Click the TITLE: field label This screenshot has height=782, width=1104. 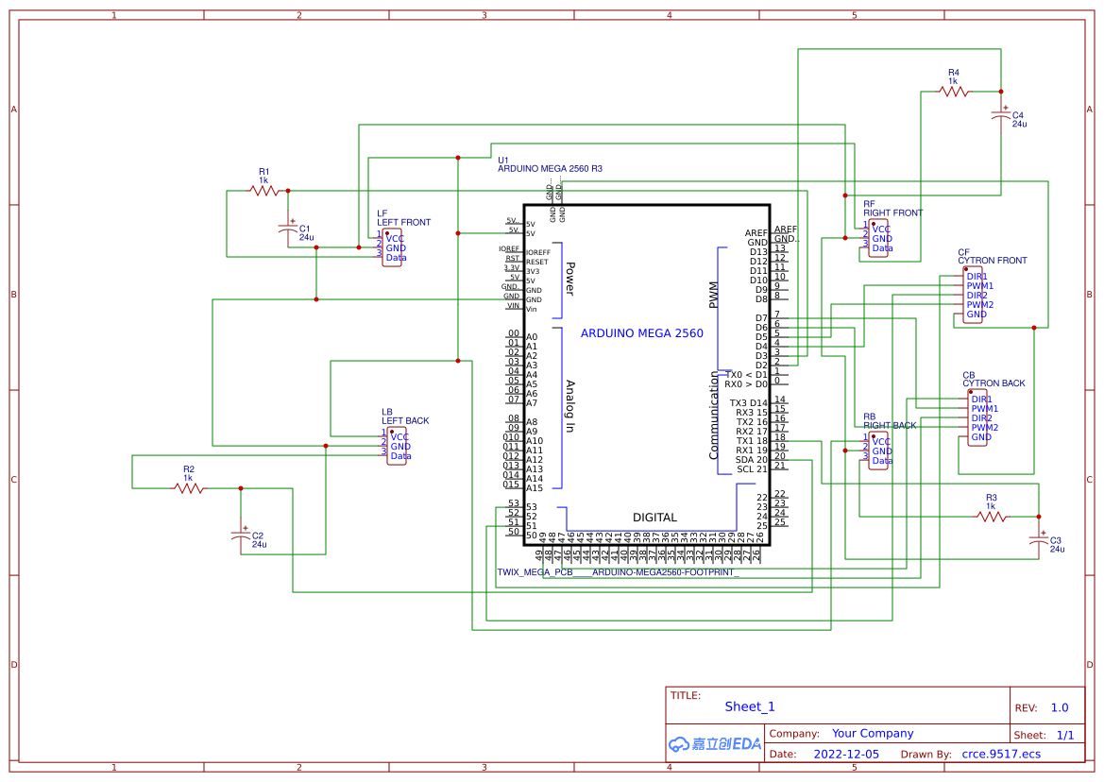tap(685, 695)
